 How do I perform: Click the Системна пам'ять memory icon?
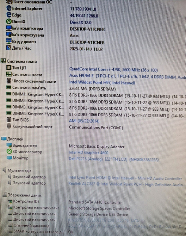pos(9,87)
